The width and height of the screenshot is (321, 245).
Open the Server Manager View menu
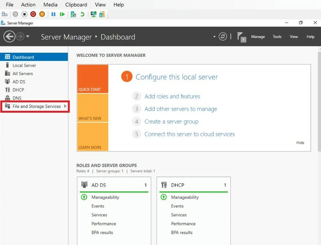click(294, 37)
